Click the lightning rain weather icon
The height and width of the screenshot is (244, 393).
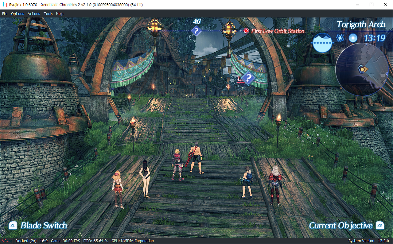click(x=340, y=38)
